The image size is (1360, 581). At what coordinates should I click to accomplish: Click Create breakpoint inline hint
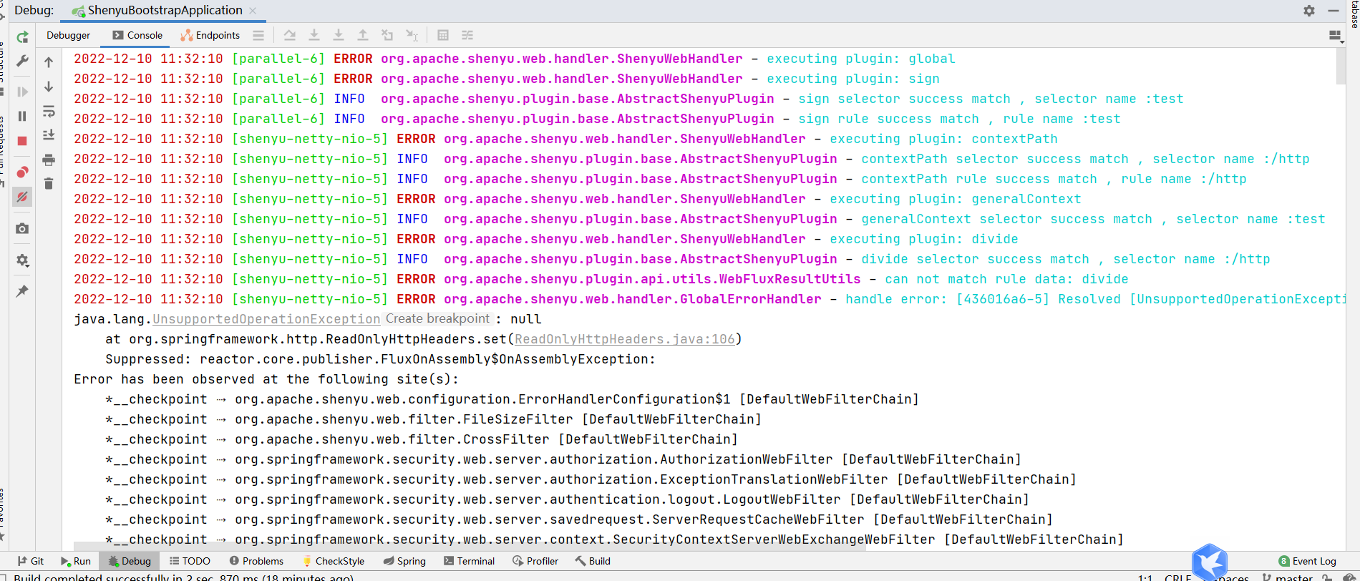(x=437, y=318)
